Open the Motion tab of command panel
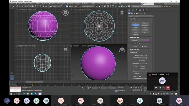Image resolution: width=189 pixels, height=106 pixels. pyautogui.click(x=140, y=10)
